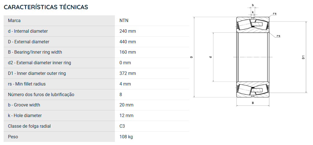The height and width of the screenshot is (145, 313).
Task: Select the 372 mm value
Action: [x=127, y=73]
